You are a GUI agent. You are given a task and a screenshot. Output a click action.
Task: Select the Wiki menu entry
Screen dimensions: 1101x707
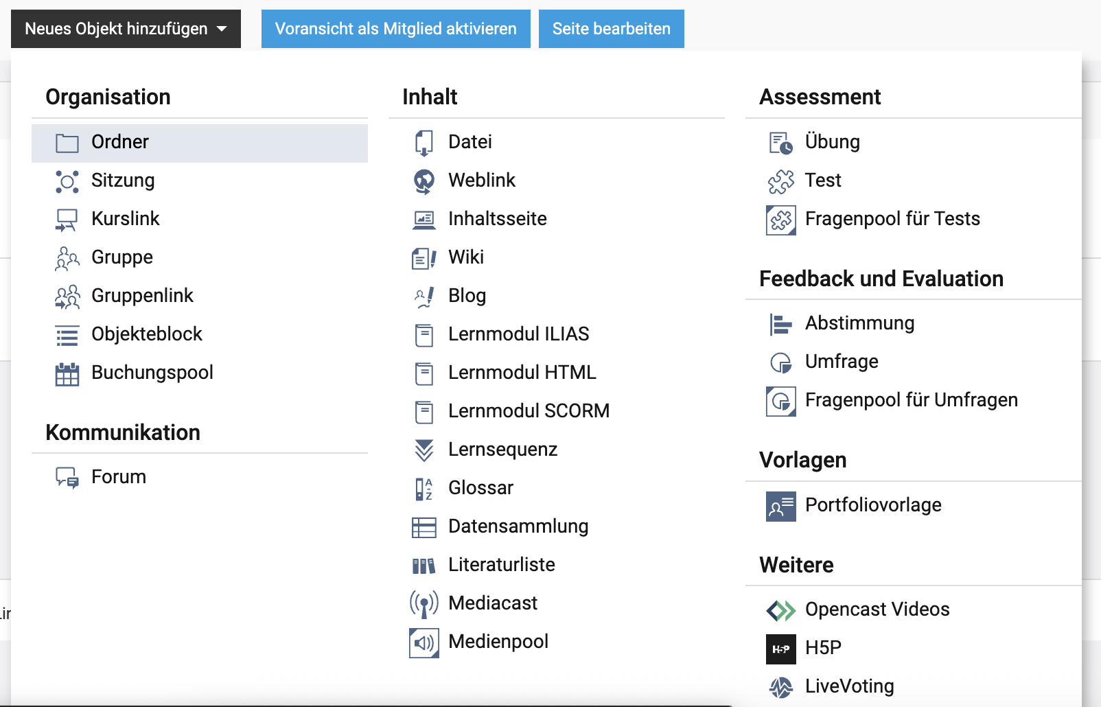(466, 257)
